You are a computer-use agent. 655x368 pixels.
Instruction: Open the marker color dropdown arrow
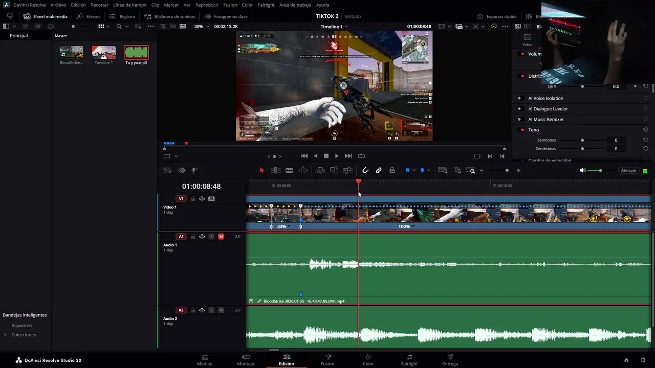[x=428, y=171]
